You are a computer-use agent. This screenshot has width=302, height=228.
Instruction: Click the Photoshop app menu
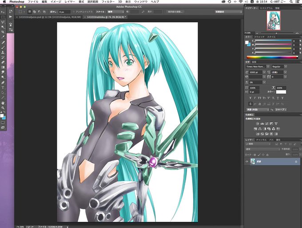pyautogui.click(x=17, y=2)
